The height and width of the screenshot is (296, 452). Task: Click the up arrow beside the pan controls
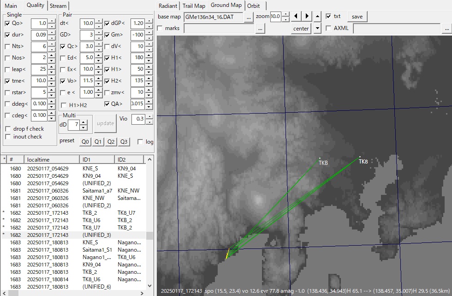pos(317,15)
